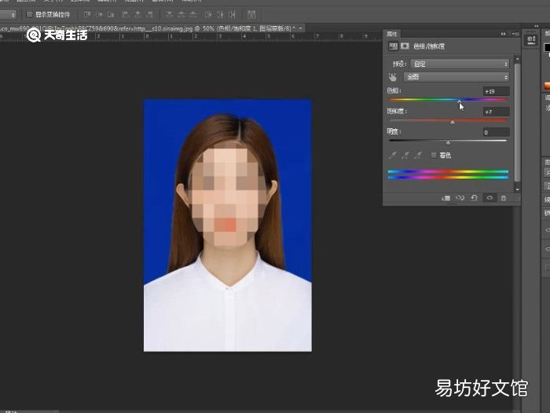Open the 预设 preset dropdown
Viewport: 550px width, 413px height.
coord(460,64)
